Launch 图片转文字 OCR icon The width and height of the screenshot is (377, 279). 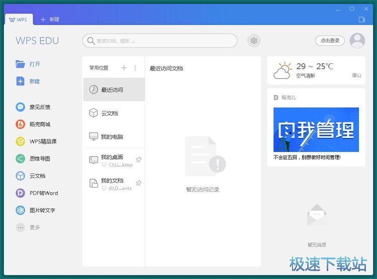20,210
